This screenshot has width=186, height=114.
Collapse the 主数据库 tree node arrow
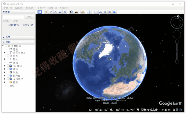click(x=3, y=46)
